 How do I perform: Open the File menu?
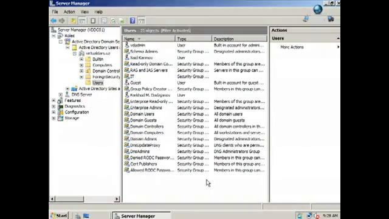pyautogui.click(x=55, y=12)
